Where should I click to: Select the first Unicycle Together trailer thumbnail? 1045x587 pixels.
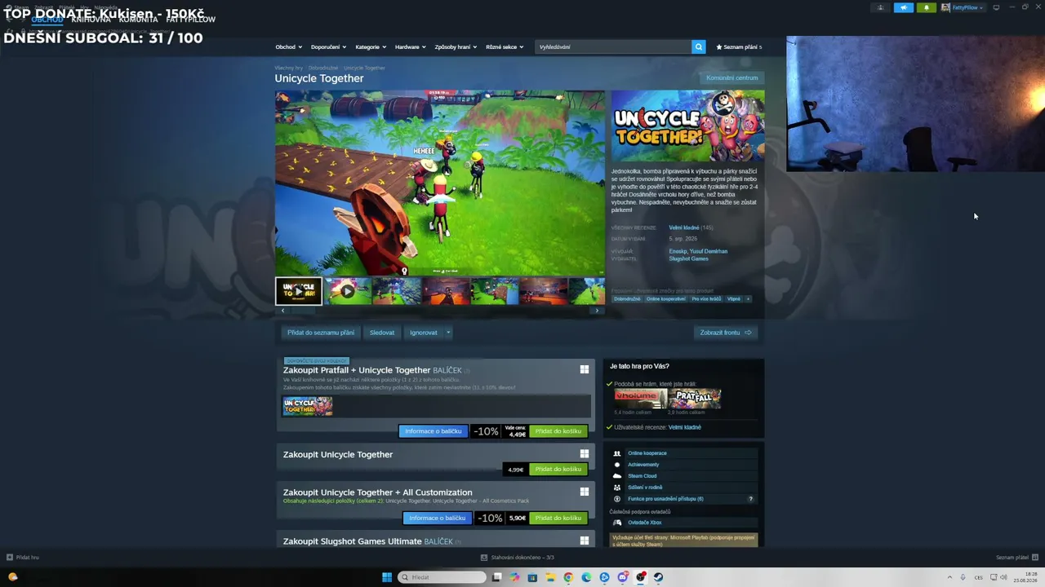(x=299, y=291)
